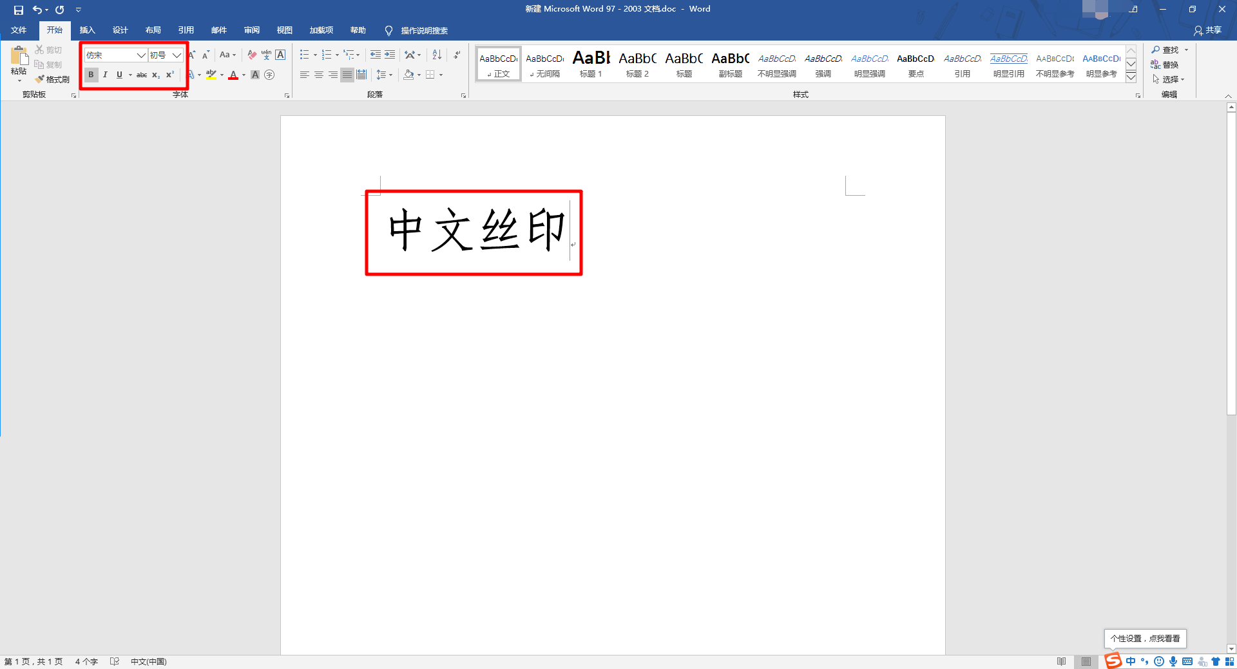1237x669 pixels.
Task: Click the word count '4 个字' in status bar
Action: (x=86, y=662)
